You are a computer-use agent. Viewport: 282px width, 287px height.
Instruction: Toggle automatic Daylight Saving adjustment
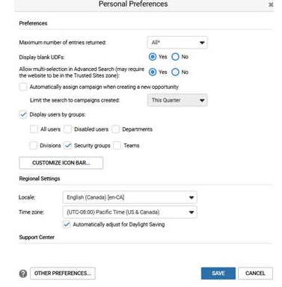click(67, 224)
